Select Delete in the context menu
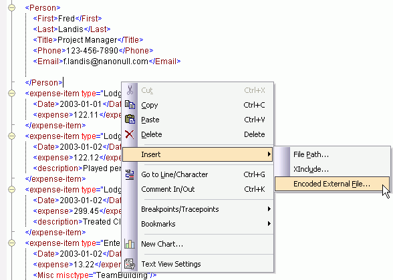 198,134
